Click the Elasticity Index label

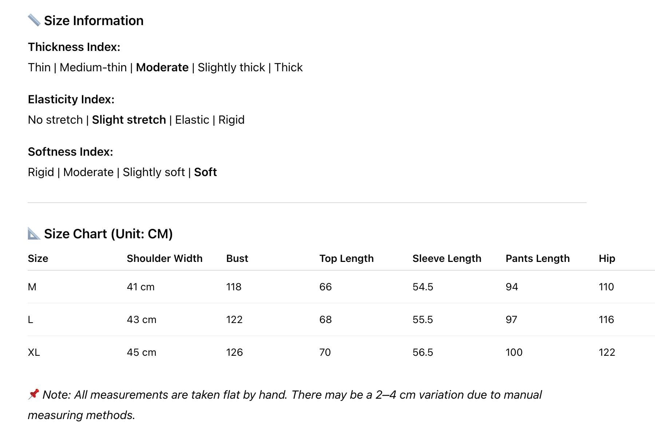coord(71,100)
